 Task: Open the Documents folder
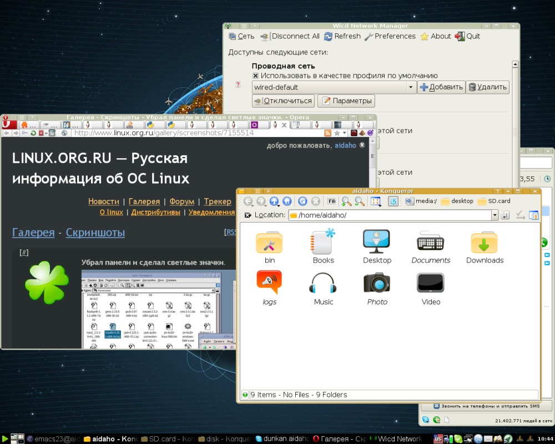click(431, 247)
